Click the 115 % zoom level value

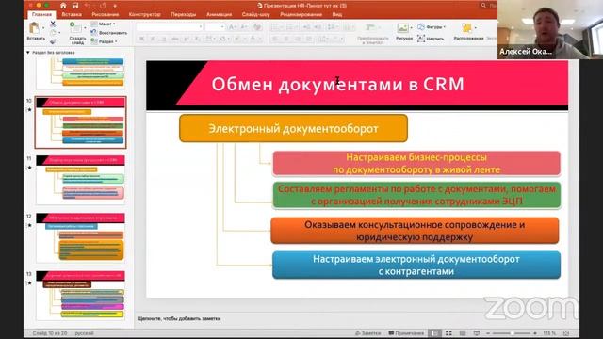pos(549,333)
